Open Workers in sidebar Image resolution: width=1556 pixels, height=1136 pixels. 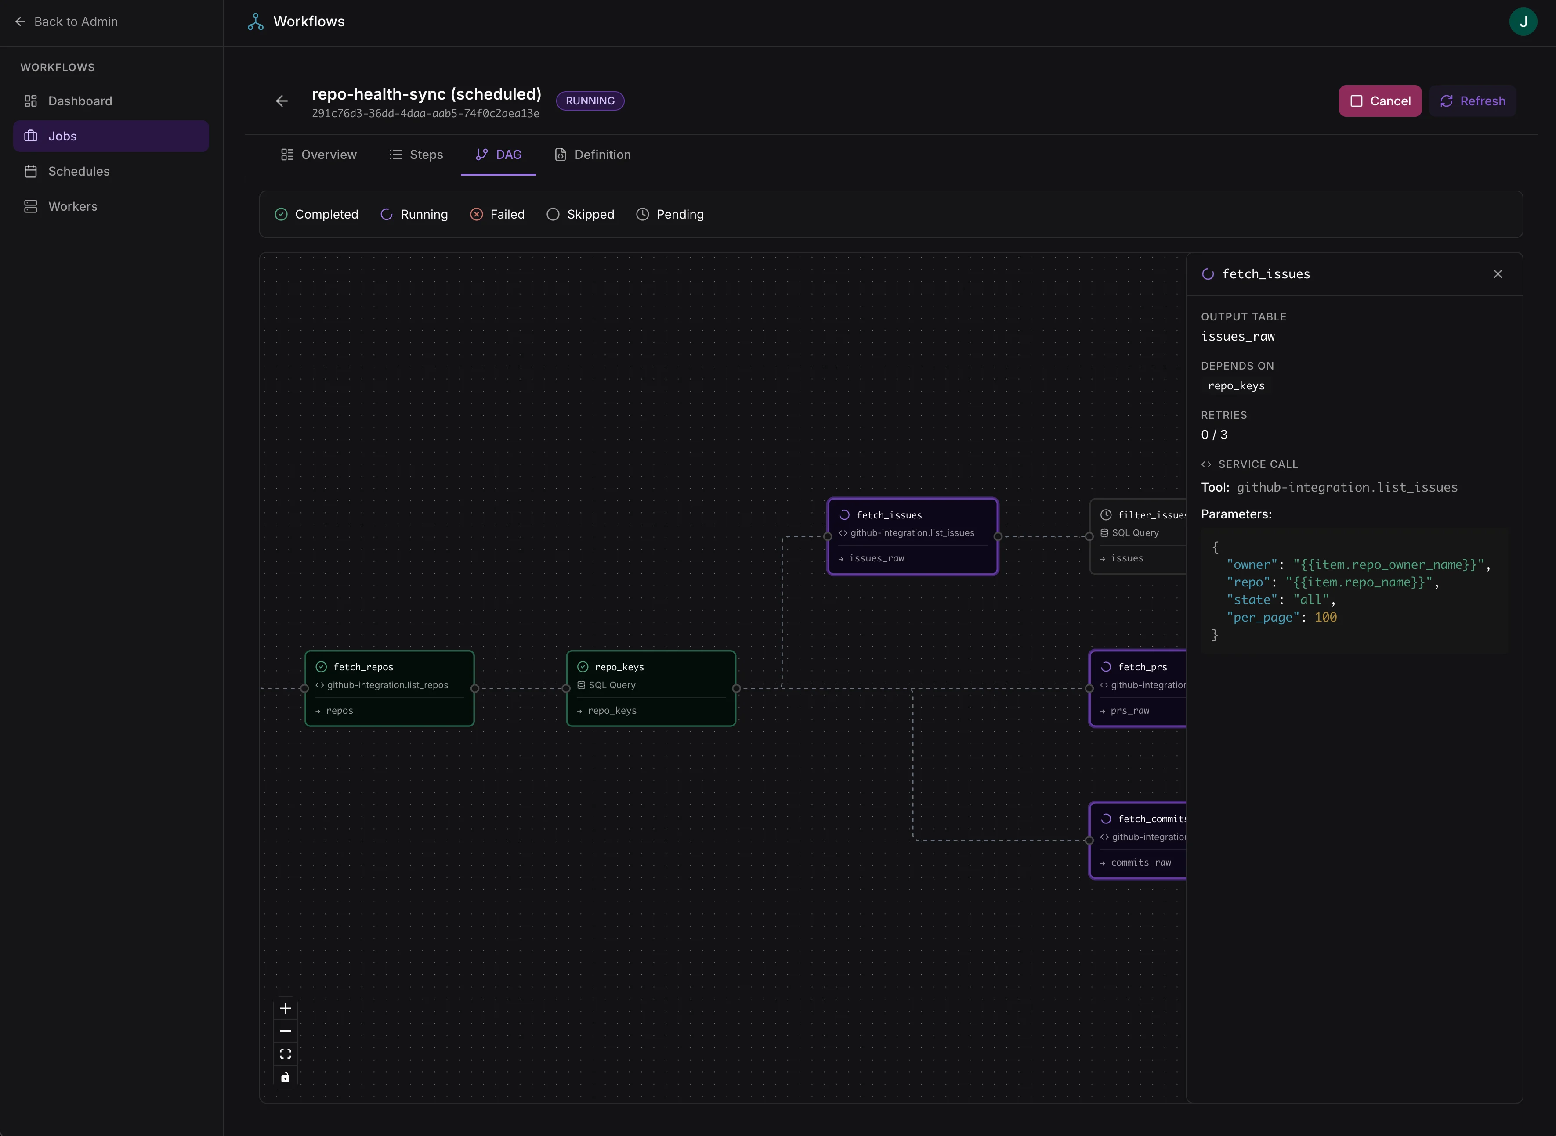tap(111, 206)
